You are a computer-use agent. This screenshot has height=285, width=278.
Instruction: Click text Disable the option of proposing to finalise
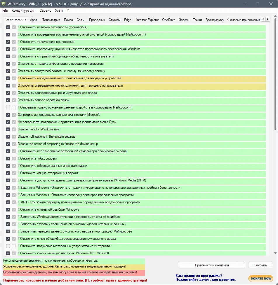(58, 144)
